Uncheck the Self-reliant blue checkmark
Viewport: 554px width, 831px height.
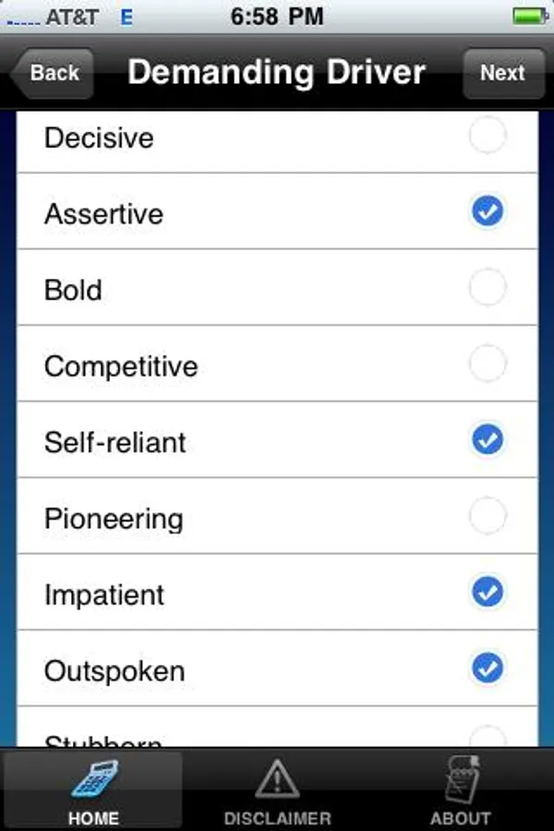pyautogui.click(x=488, y=440)
